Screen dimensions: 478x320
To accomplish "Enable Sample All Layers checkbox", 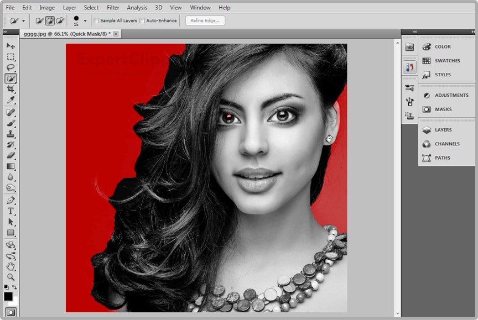I will click(x=96, y=20).
